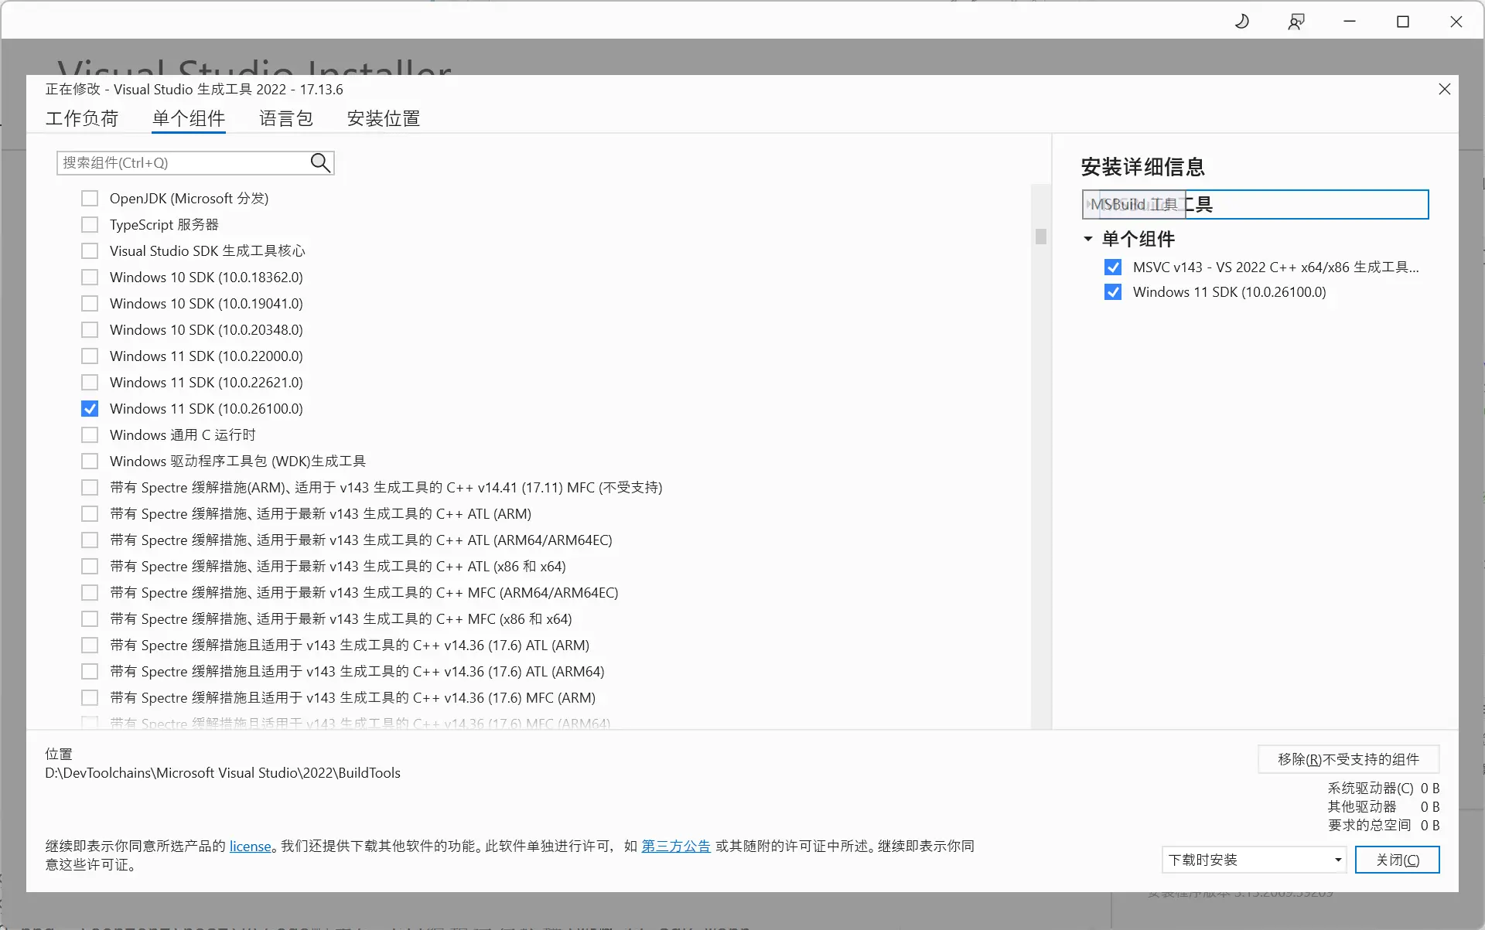The width and height of the screenshot is (1485, 930).
Task: Click 要求的总空间 size entry
Action: tap(1384, 826)
